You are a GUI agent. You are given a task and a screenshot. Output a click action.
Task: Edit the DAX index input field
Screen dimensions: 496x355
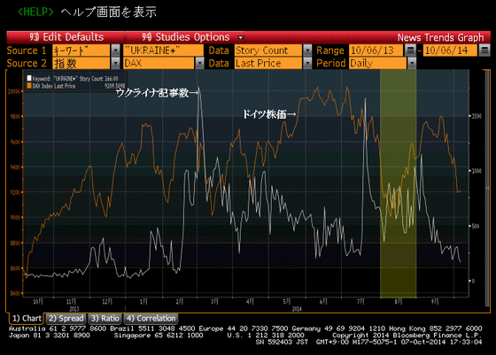[159, 63]
